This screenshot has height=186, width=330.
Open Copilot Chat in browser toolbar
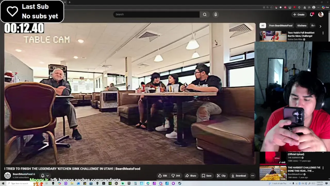[x=325, y=7]
